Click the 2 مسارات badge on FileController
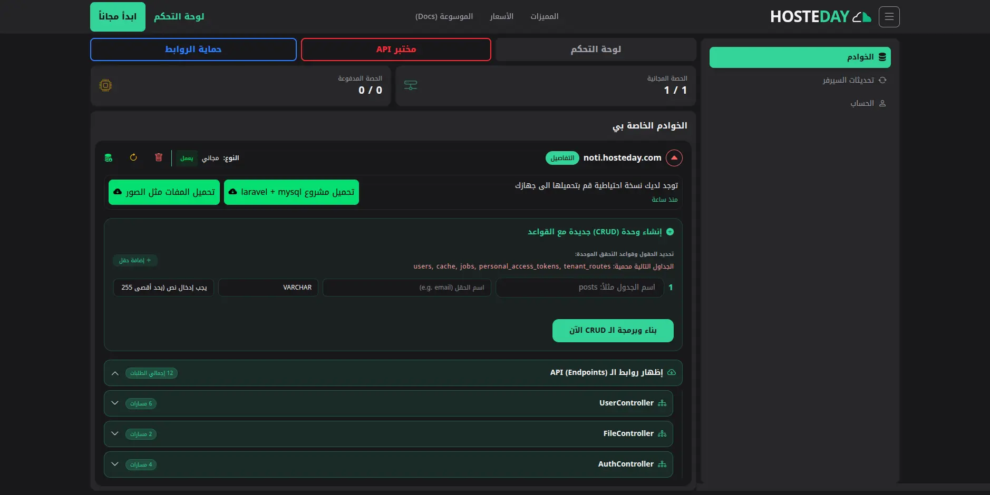The image size is (990, 495). point(141,434)
